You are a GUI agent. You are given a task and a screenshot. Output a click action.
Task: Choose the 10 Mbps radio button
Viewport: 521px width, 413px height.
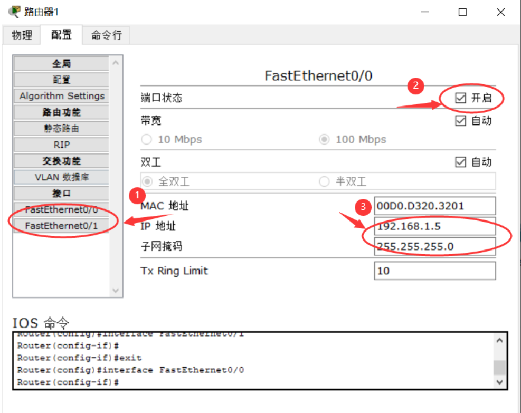(147, 139)
